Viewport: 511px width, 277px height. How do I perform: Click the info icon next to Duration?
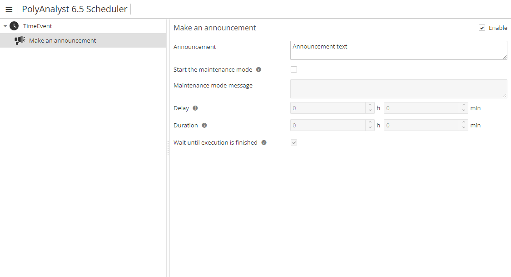point(204,126)
